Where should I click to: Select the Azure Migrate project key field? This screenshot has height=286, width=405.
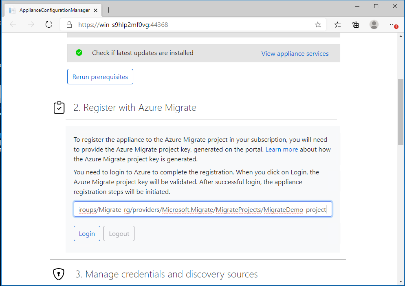(202, 209)
